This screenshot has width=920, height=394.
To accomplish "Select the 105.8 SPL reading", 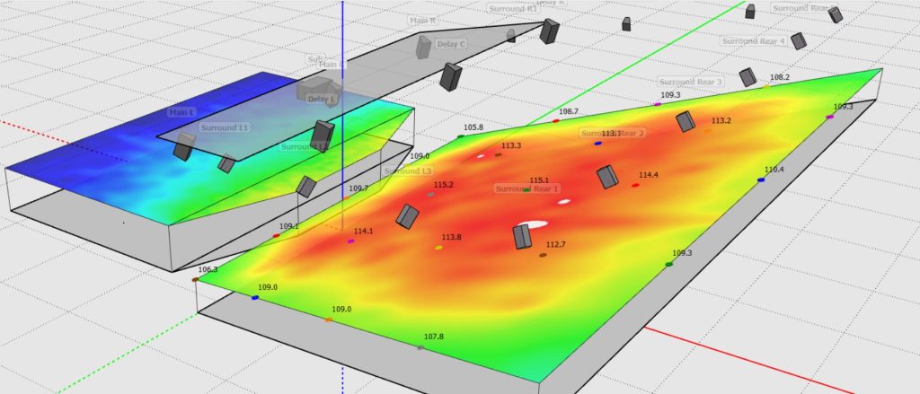I will (473, 127).
